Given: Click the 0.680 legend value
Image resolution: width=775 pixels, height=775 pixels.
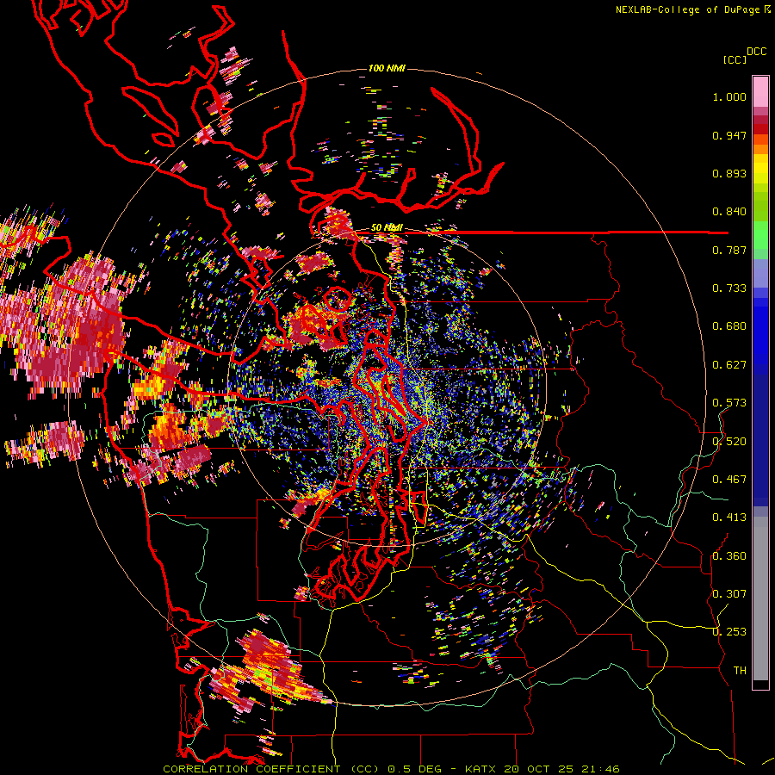Looking at the screenshot, I should (729, 326).
